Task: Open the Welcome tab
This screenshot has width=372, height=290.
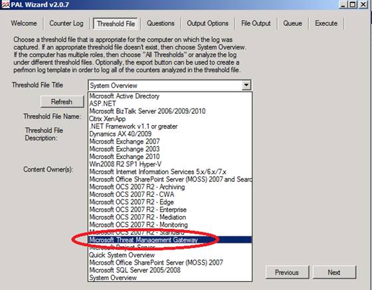Action: pyautogui.click(x=24, y=23)
